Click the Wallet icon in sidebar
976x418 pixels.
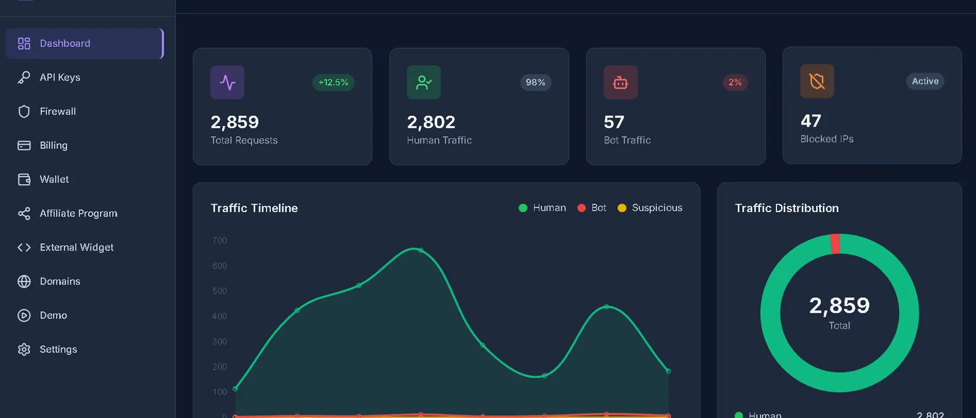[24, 179]
